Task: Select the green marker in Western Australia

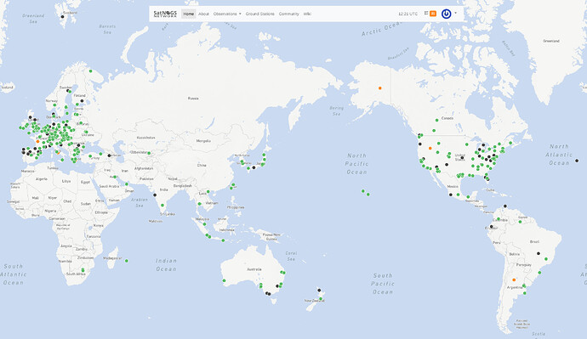Action: click(x=225, y=280)
